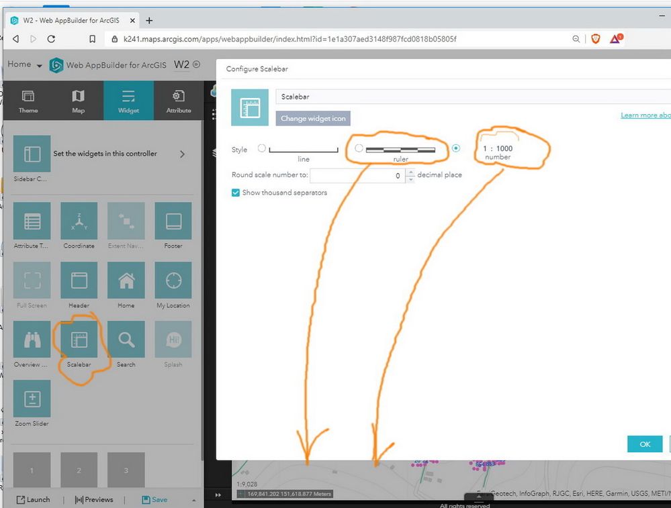Open the Coordinate widget tile

coord(79,221)
